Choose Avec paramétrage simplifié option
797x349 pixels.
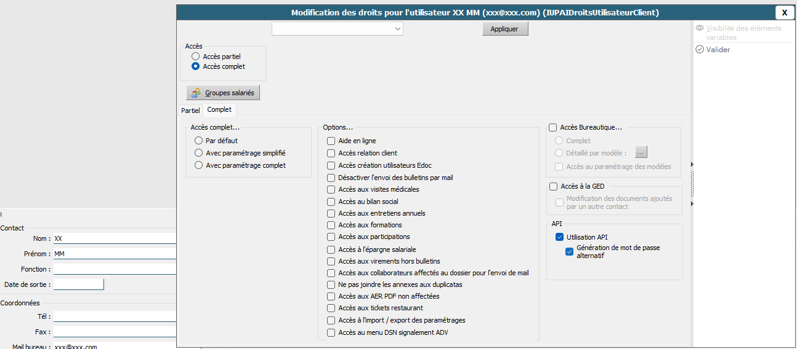point(198,153)
